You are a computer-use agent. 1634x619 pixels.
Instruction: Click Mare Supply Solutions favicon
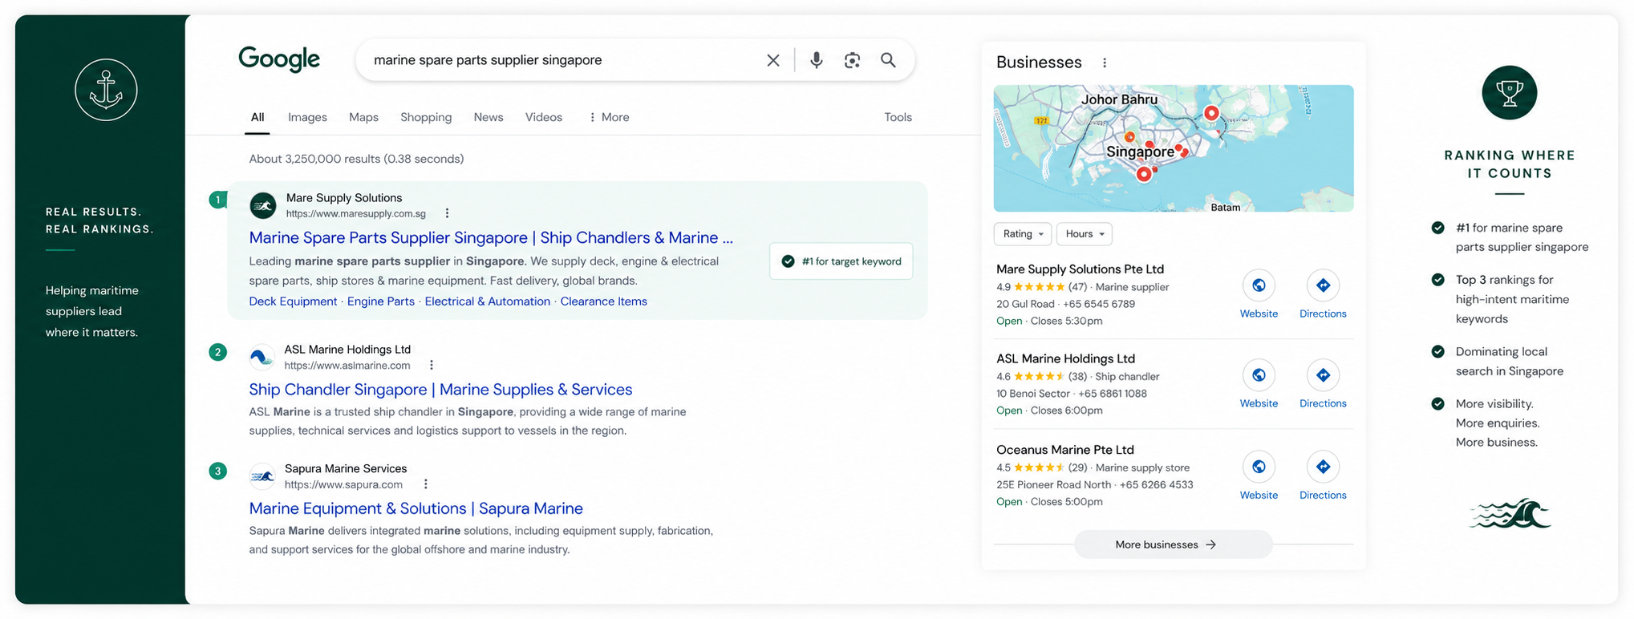tap(263, 205)
